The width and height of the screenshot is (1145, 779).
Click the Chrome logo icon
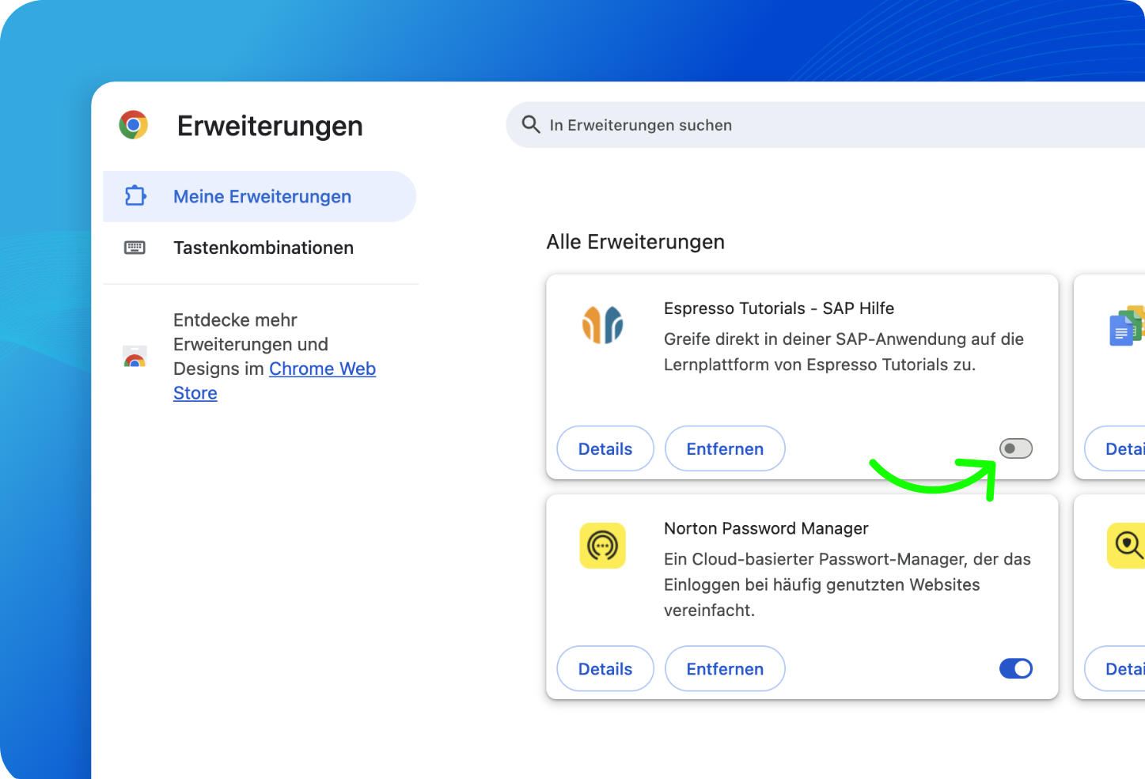coord(134,125)
